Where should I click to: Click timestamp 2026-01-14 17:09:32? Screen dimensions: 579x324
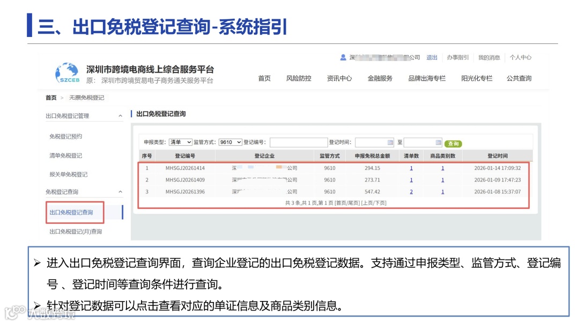click(x=498, y=168)
